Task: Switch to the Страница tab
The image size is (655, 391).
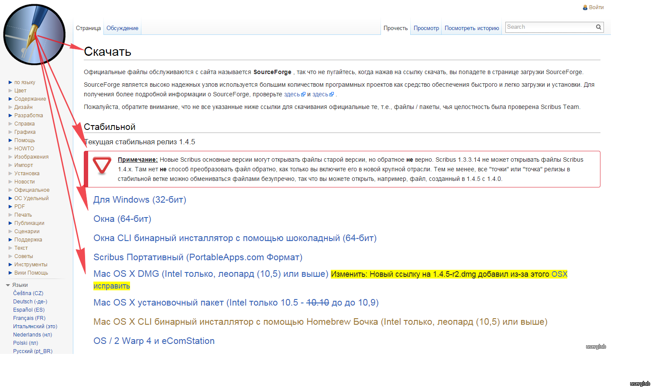Action: pos(88,28)
